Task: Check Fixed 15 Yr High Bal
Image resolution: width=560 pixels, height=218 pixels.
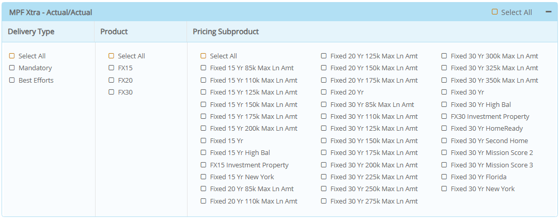Action: tap(204, 152)
